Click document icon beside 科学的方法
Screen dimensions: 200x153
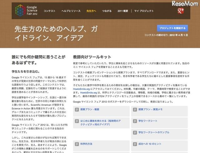(77, 144)
